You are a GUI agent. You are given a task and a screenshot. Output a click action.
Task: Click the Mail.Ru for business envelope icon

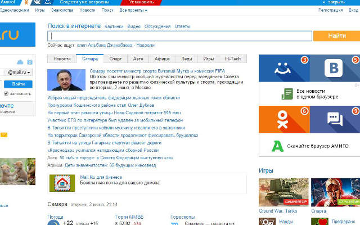pos(62,183)
